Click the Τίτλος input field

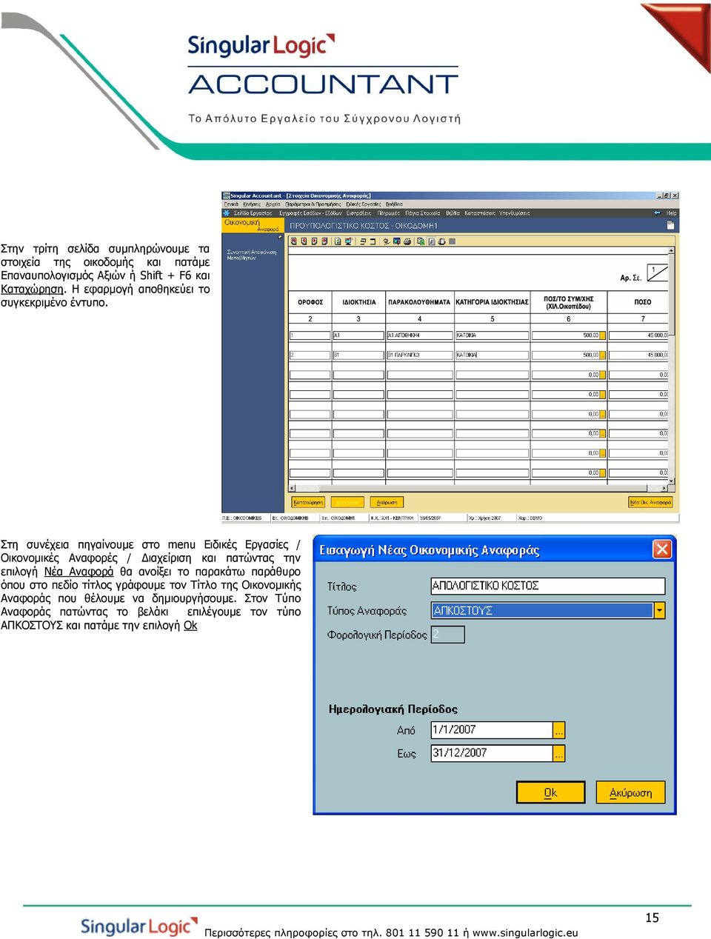pyautogui.click(x=548, y=586)
